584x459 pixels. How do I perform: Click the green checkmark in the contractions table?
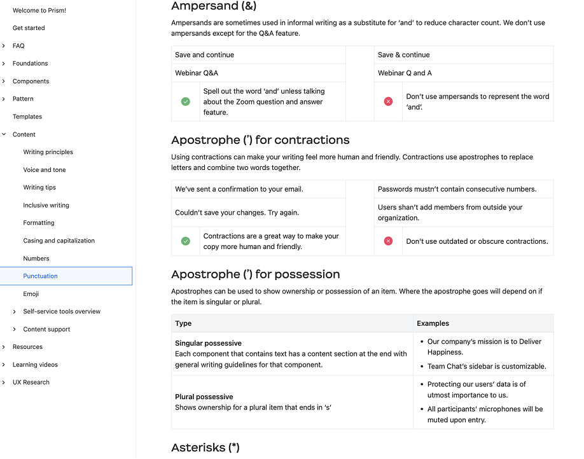click(186, 241)
